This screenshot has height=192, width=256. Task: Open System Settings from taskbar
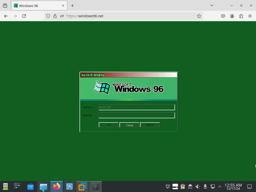[17, 186]
